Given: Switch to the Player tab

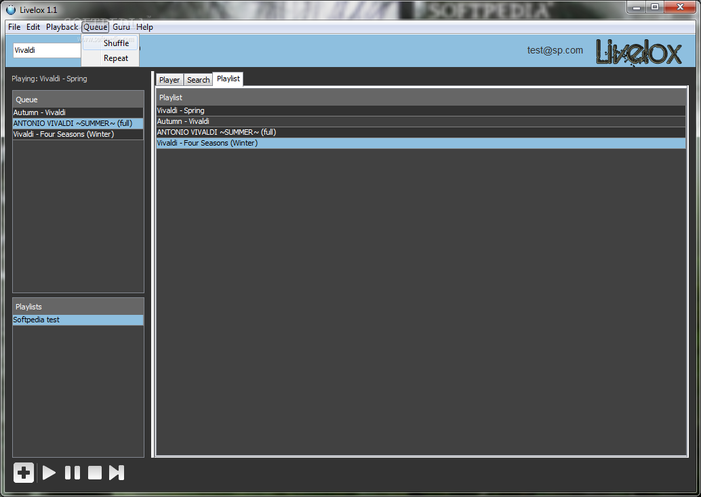Looking at the screenshot, I should tap(169, 79).
